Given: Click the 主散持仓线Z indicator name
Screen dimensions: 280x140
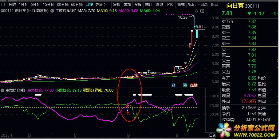Looking at the screenshot, I should tap(65, 11).
